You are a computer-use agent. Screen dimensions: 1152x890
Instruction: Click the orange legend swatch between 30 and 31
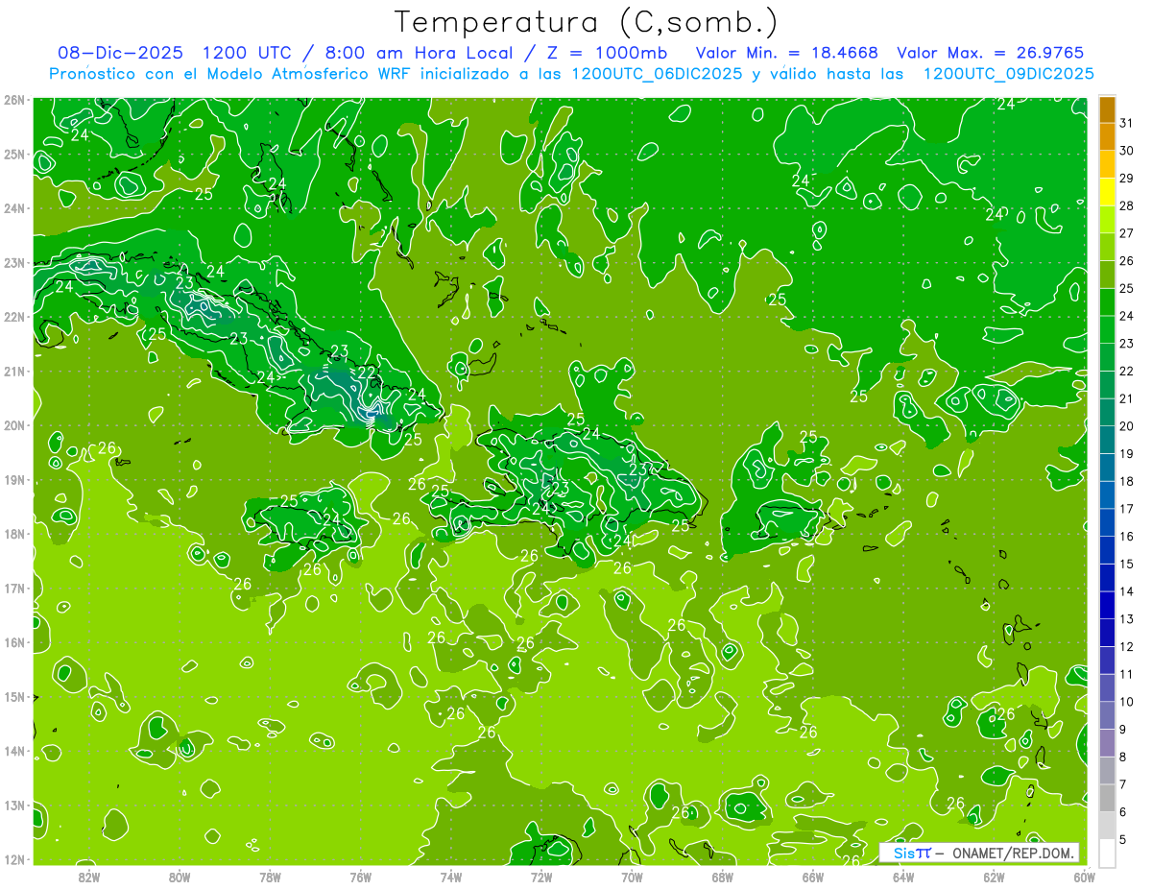[x=1107, y=136]
